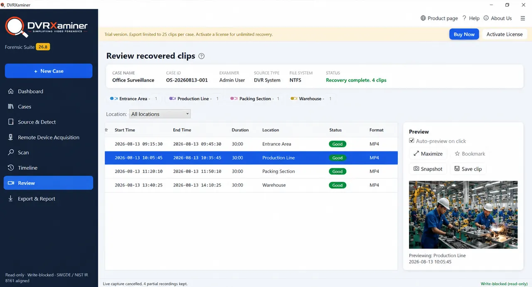Screen dimensions: 532x287
Task: Click Write-blocked (read-only) status bar text
Action: (x=504, y=284)
